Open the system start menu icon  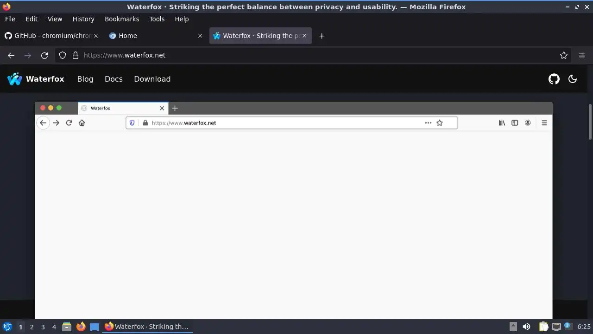coord(7,327)
